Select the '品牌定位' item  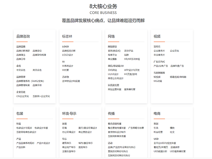pos(37,51)
